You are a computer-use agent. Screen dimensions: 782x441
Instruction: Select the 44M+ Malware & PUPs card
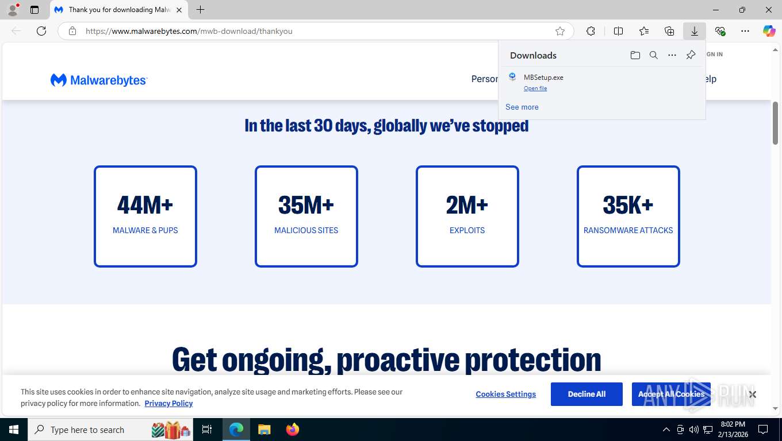[145, 216]
